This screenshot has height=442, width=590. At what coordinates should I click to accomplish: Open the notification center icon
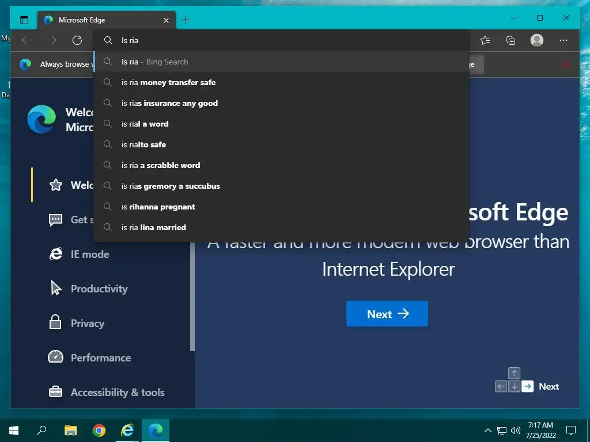coord(571,430)
